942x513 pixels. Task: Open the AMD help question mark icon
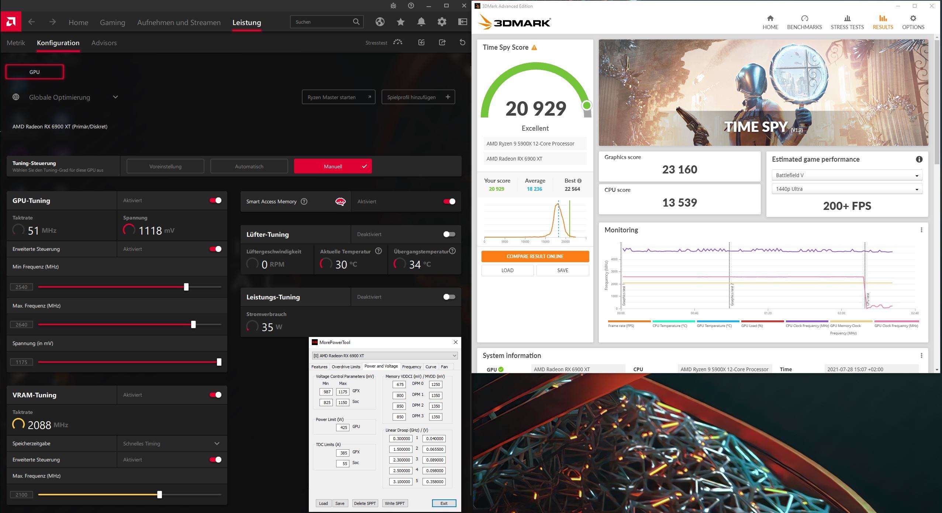pos(411,6)
